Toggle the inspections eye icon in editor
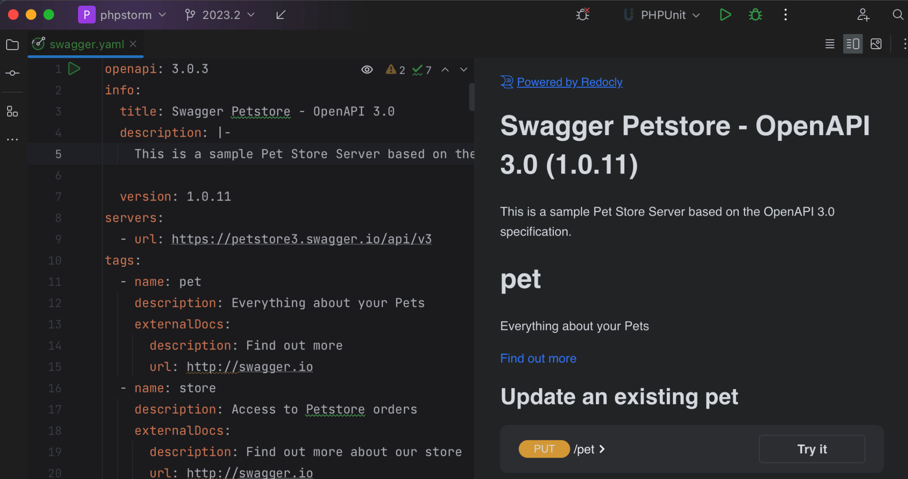 (x=367, y=70)
